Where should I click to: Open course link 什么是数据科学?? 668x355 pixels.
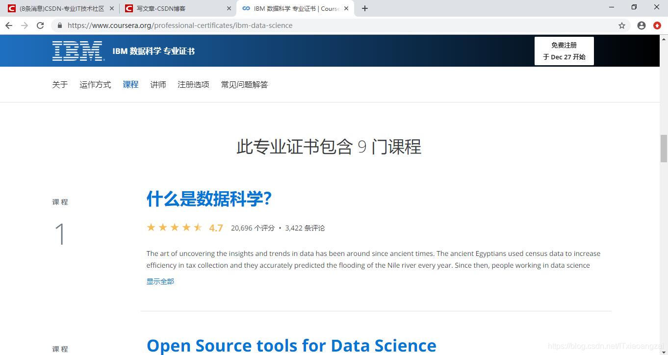209,199
